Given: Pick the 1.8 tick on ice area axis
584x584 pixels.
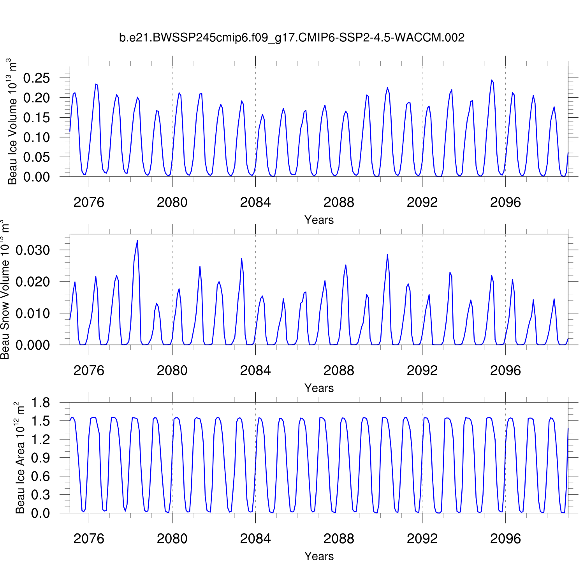Looking at the screenshot, I should click(x=40, y=403).
